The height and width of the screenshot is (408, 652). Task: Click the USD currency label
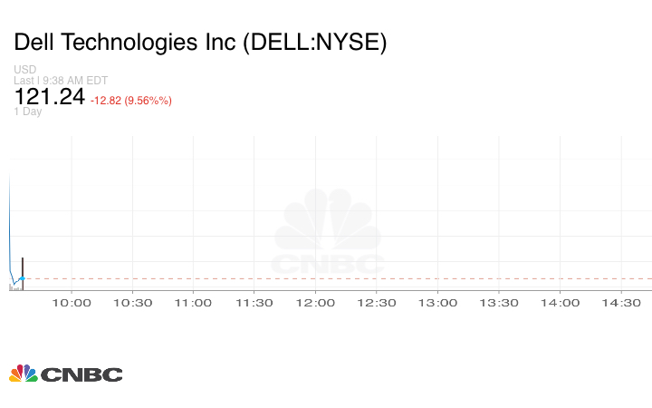[x=24, y=69]
